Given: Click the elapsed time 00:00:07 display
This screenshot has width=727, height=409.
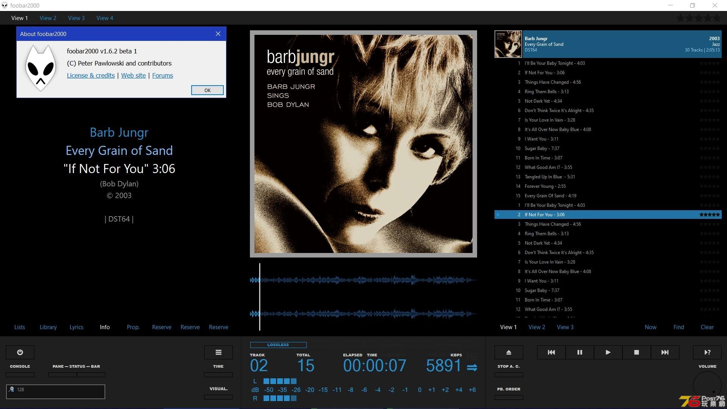Looking at the screenshot, I should (374, 366).
